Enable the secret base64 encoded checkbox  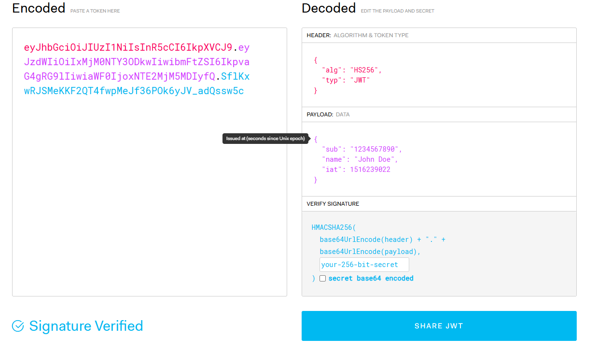pos(322,279)
